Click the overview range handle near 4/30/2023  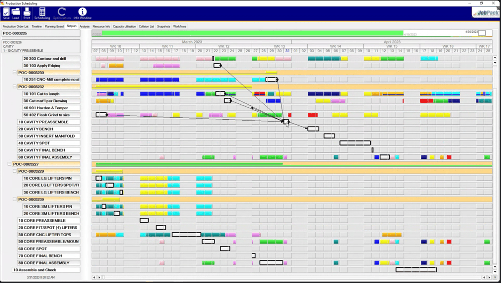click(x=482, y=33)
